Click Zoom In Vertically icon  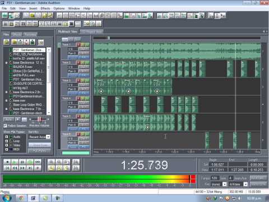[x=76, y=162]
